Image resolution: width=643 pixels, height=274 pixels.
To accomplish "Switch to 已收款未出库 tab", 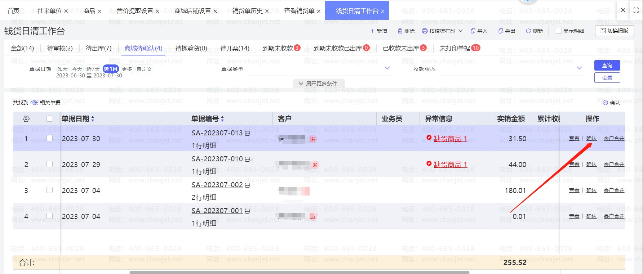I will [405, 48].
